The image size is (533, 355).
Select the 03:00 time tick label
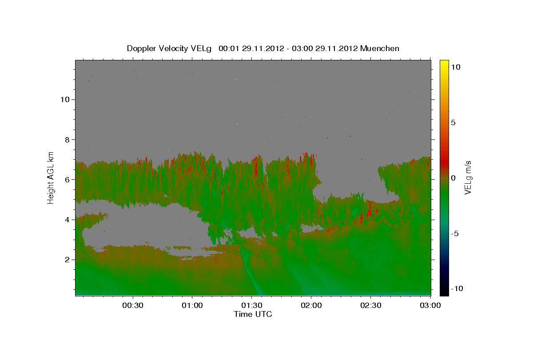[430, 305]
